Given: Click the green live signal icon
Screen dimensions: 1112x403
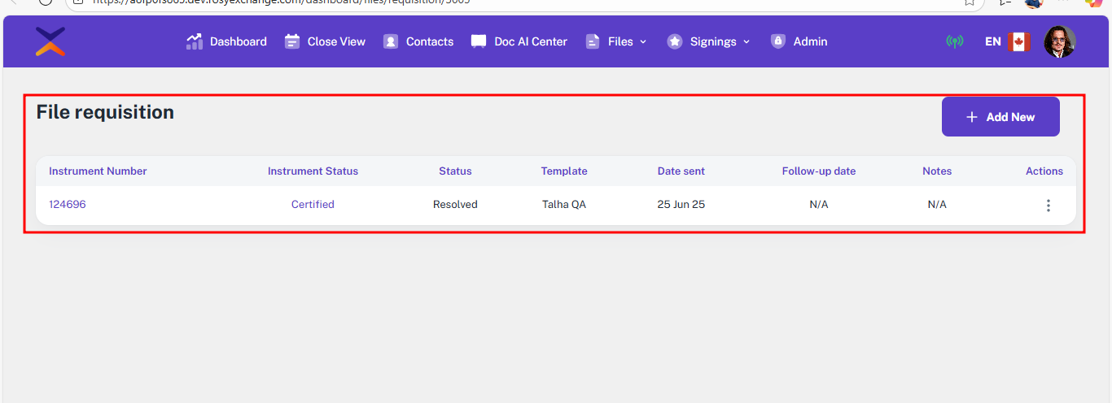Looking at the screenshot, I should pos(954,41).
